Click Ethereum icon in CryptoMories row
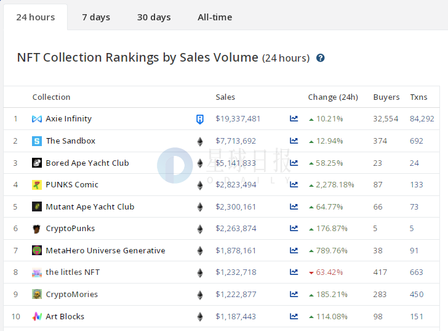Image resolution: width=448 pixels, height=331 pixels. 200,295
